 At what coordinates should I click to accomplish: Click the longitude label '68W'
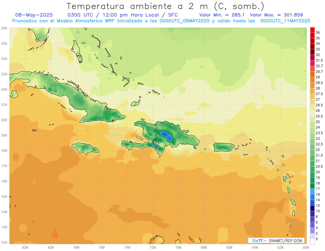click(204, 247)
